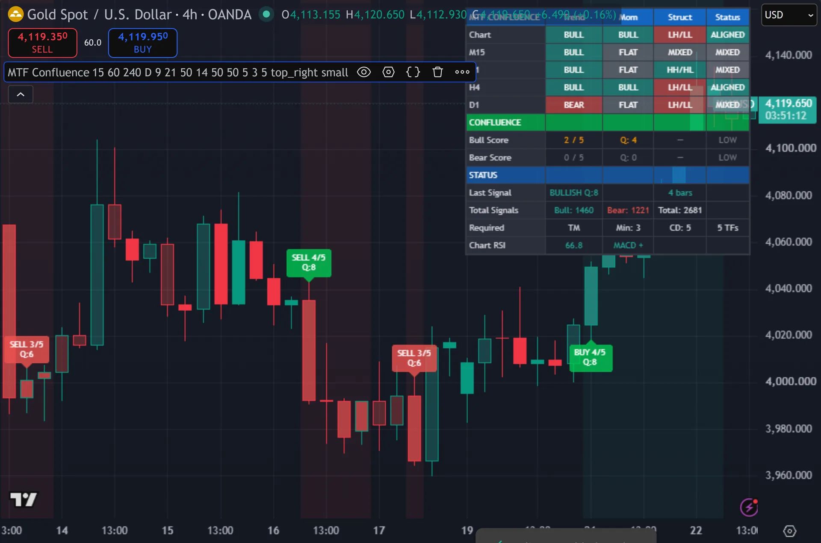This screenshot has height=543, width=821.
Task: Open the USD currency dropdown
Action: pyautogui.click(x=789, y=15)
